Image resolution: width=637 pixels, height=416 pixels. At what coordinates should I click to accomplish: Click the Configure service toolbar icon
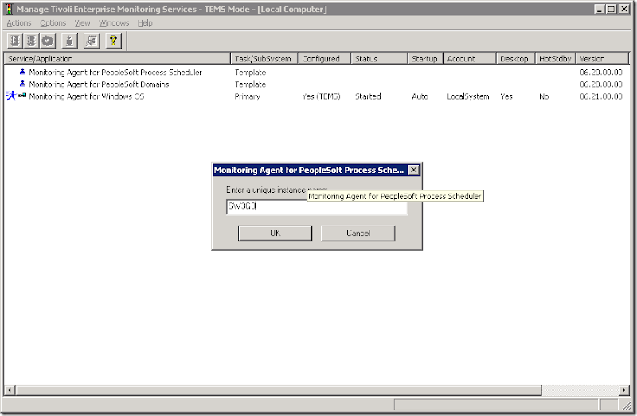(x=69, y=41)
